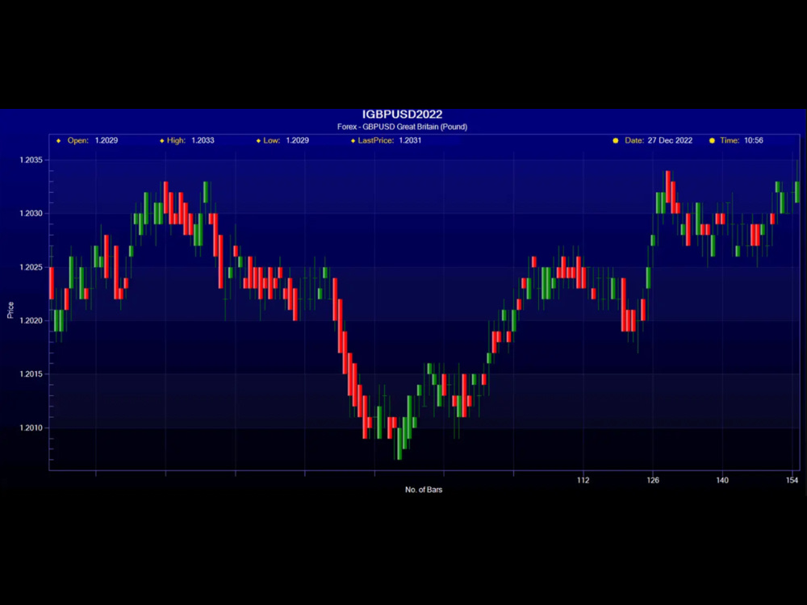Click the 140 bar axis label

point(722,481)
